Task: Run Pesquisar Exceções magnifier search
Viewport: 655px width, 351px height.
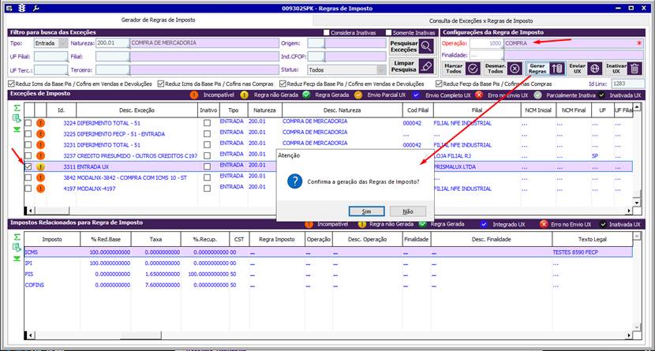Action: click(412, 47)
